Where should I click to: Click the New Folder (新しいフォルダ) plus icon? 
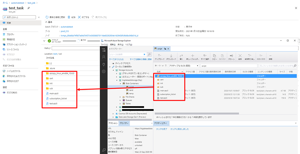coord(192,57)
